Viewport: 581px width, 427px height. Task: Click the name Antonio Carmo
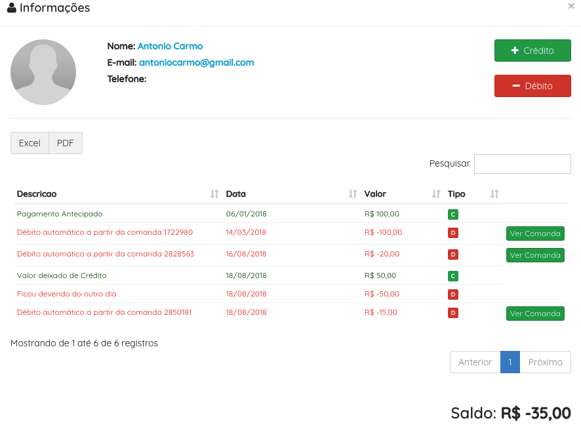(170, 46)
